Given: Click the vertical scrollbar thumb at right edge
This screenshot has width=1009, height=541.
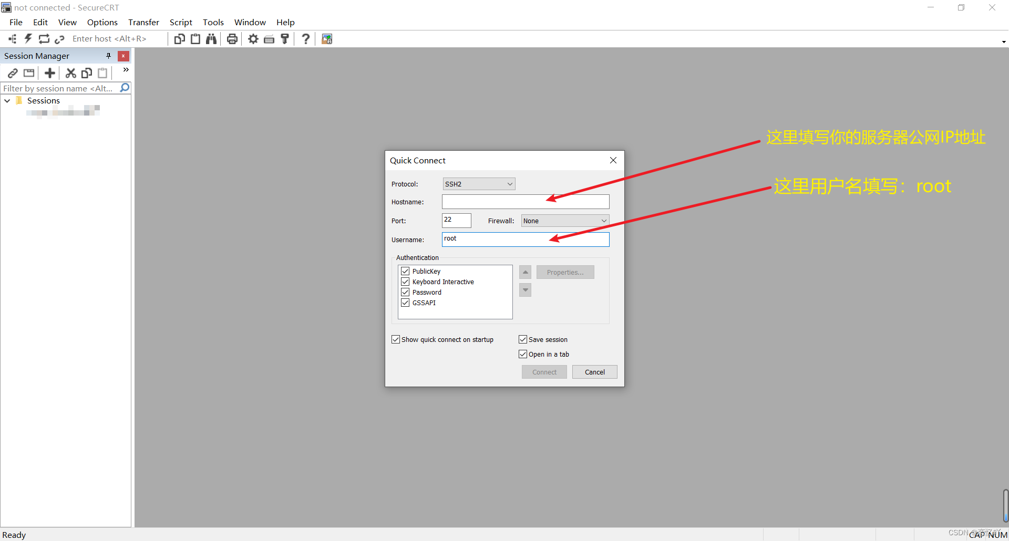Looking at the screenshot, I should point(1005,505).
